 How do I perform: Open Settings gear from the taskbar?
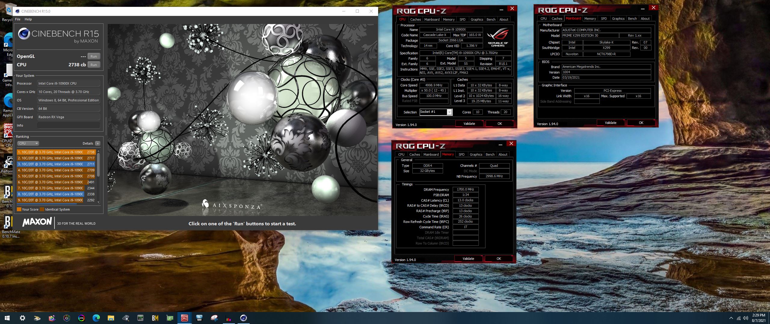pos(23,318)
